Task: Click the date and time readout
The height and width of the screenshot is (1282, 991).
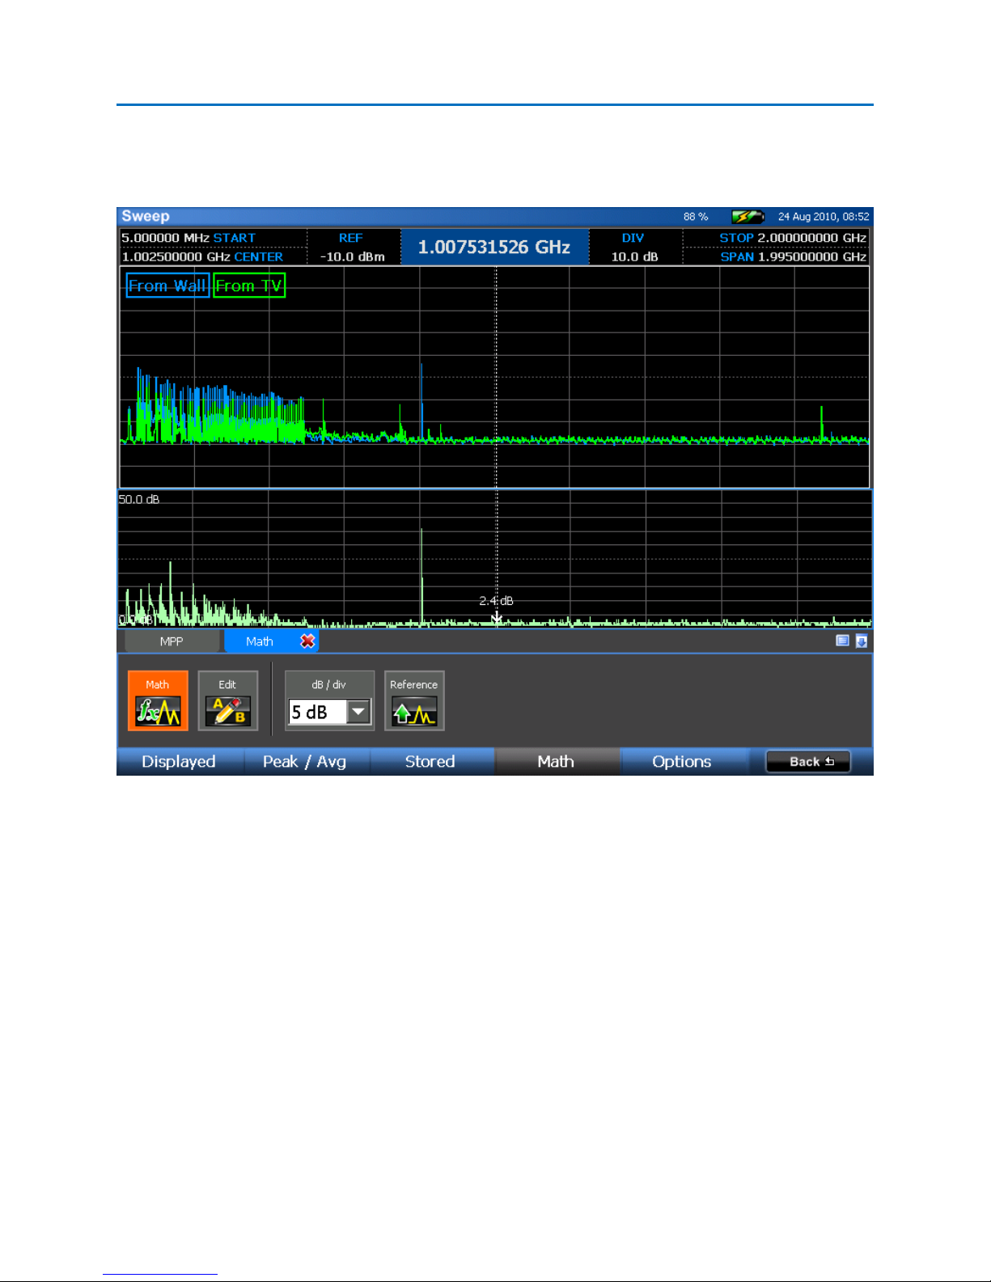Action: click(x=824, y=217)
